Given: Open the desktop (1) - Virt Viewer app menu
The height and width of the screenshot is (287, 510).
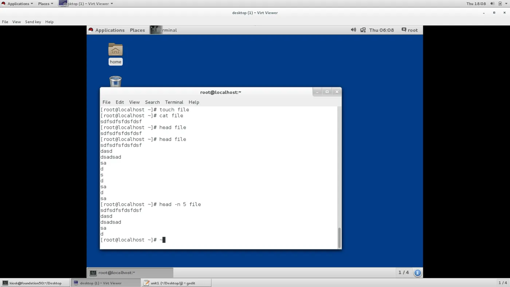Looking at the screenshot, I should [86, 4].
